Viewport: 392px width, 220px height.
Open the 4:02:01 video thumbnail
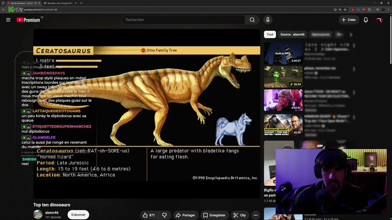[x=283, y=100]
